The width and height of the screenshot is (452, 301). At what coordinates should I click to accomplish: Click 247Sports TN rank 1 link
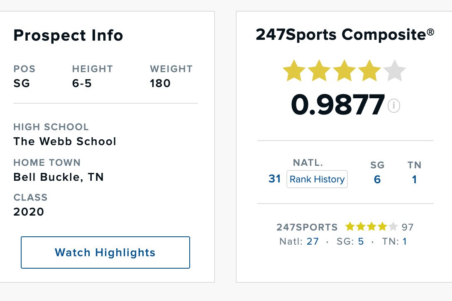click(405, 241)
